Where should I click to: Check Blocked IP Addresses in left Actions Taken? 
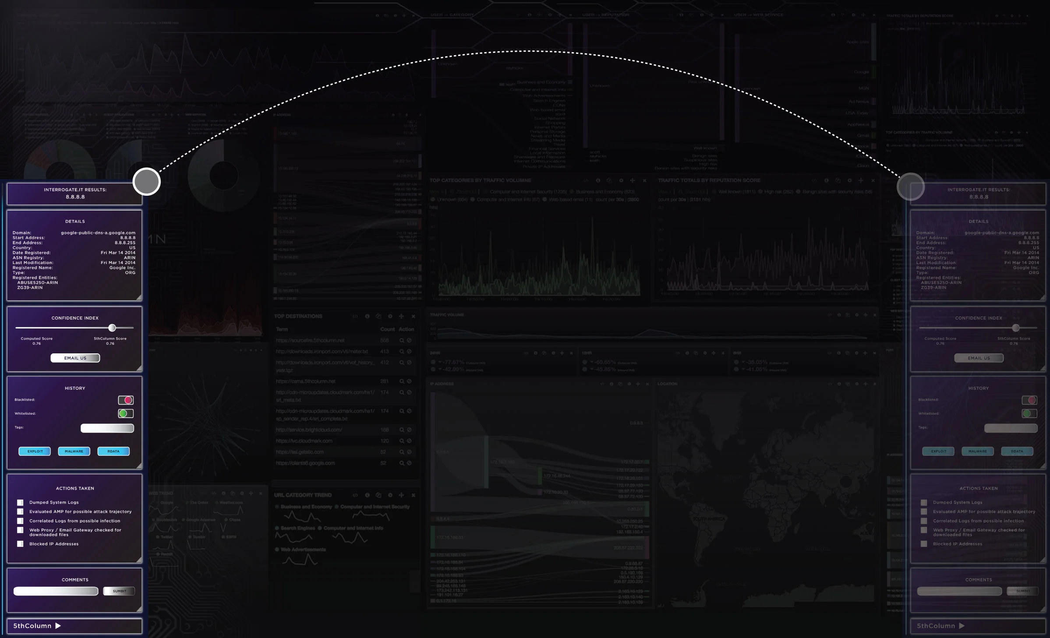coord(20,544)
